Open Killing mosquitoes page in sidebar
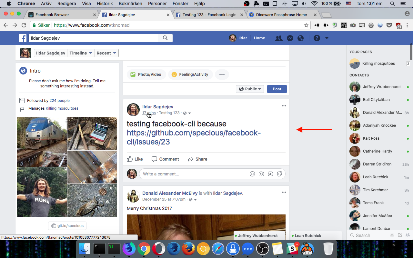 coord(378,64)
